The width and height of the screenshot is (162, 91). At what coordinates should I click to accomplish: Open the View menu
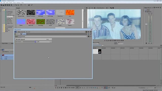(x=7, y=3)
